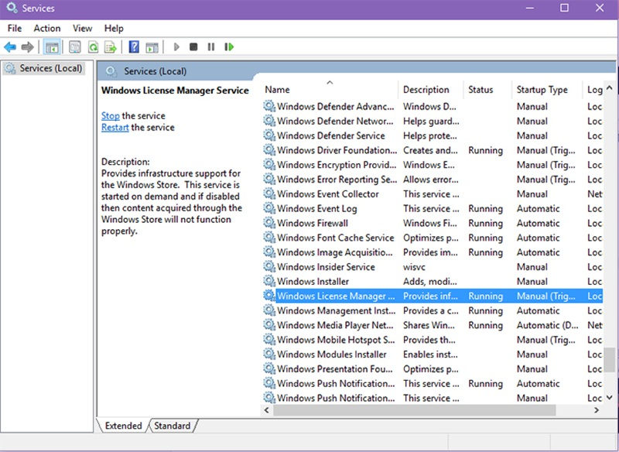Click the Stop service link
This screenshot has width=619, height=452.
(110, 115)
